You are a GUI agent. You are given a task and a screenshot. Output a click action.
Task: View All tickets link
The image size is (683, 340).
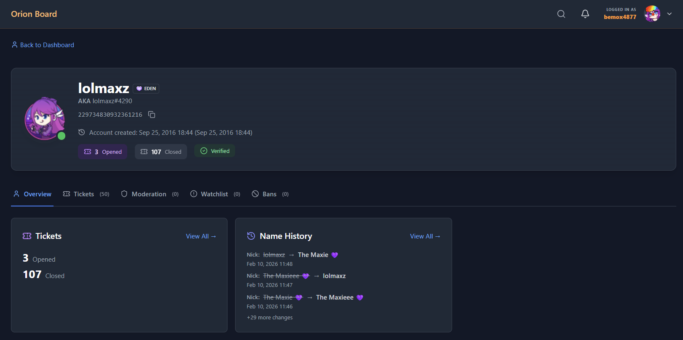[x=201, y=236]
